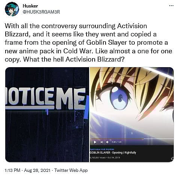The image size is (179, 176).
Task: Click the blue paint stripe beside 'ME'
Action: pyautogui.click(x=87, y=107)
